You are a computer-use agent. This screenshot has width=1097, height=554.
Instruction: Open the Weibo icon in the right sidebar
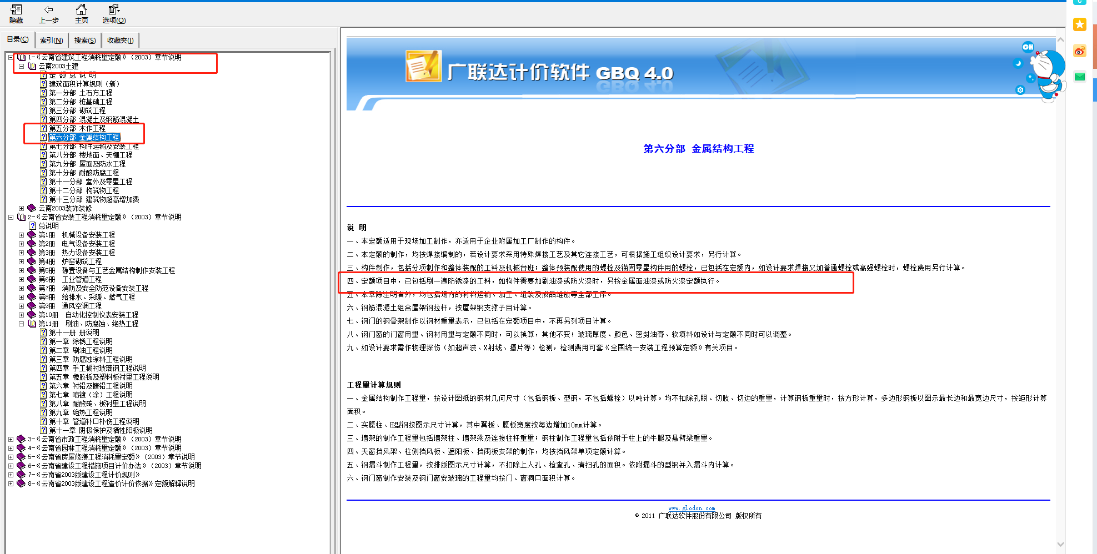(1079, 51)
